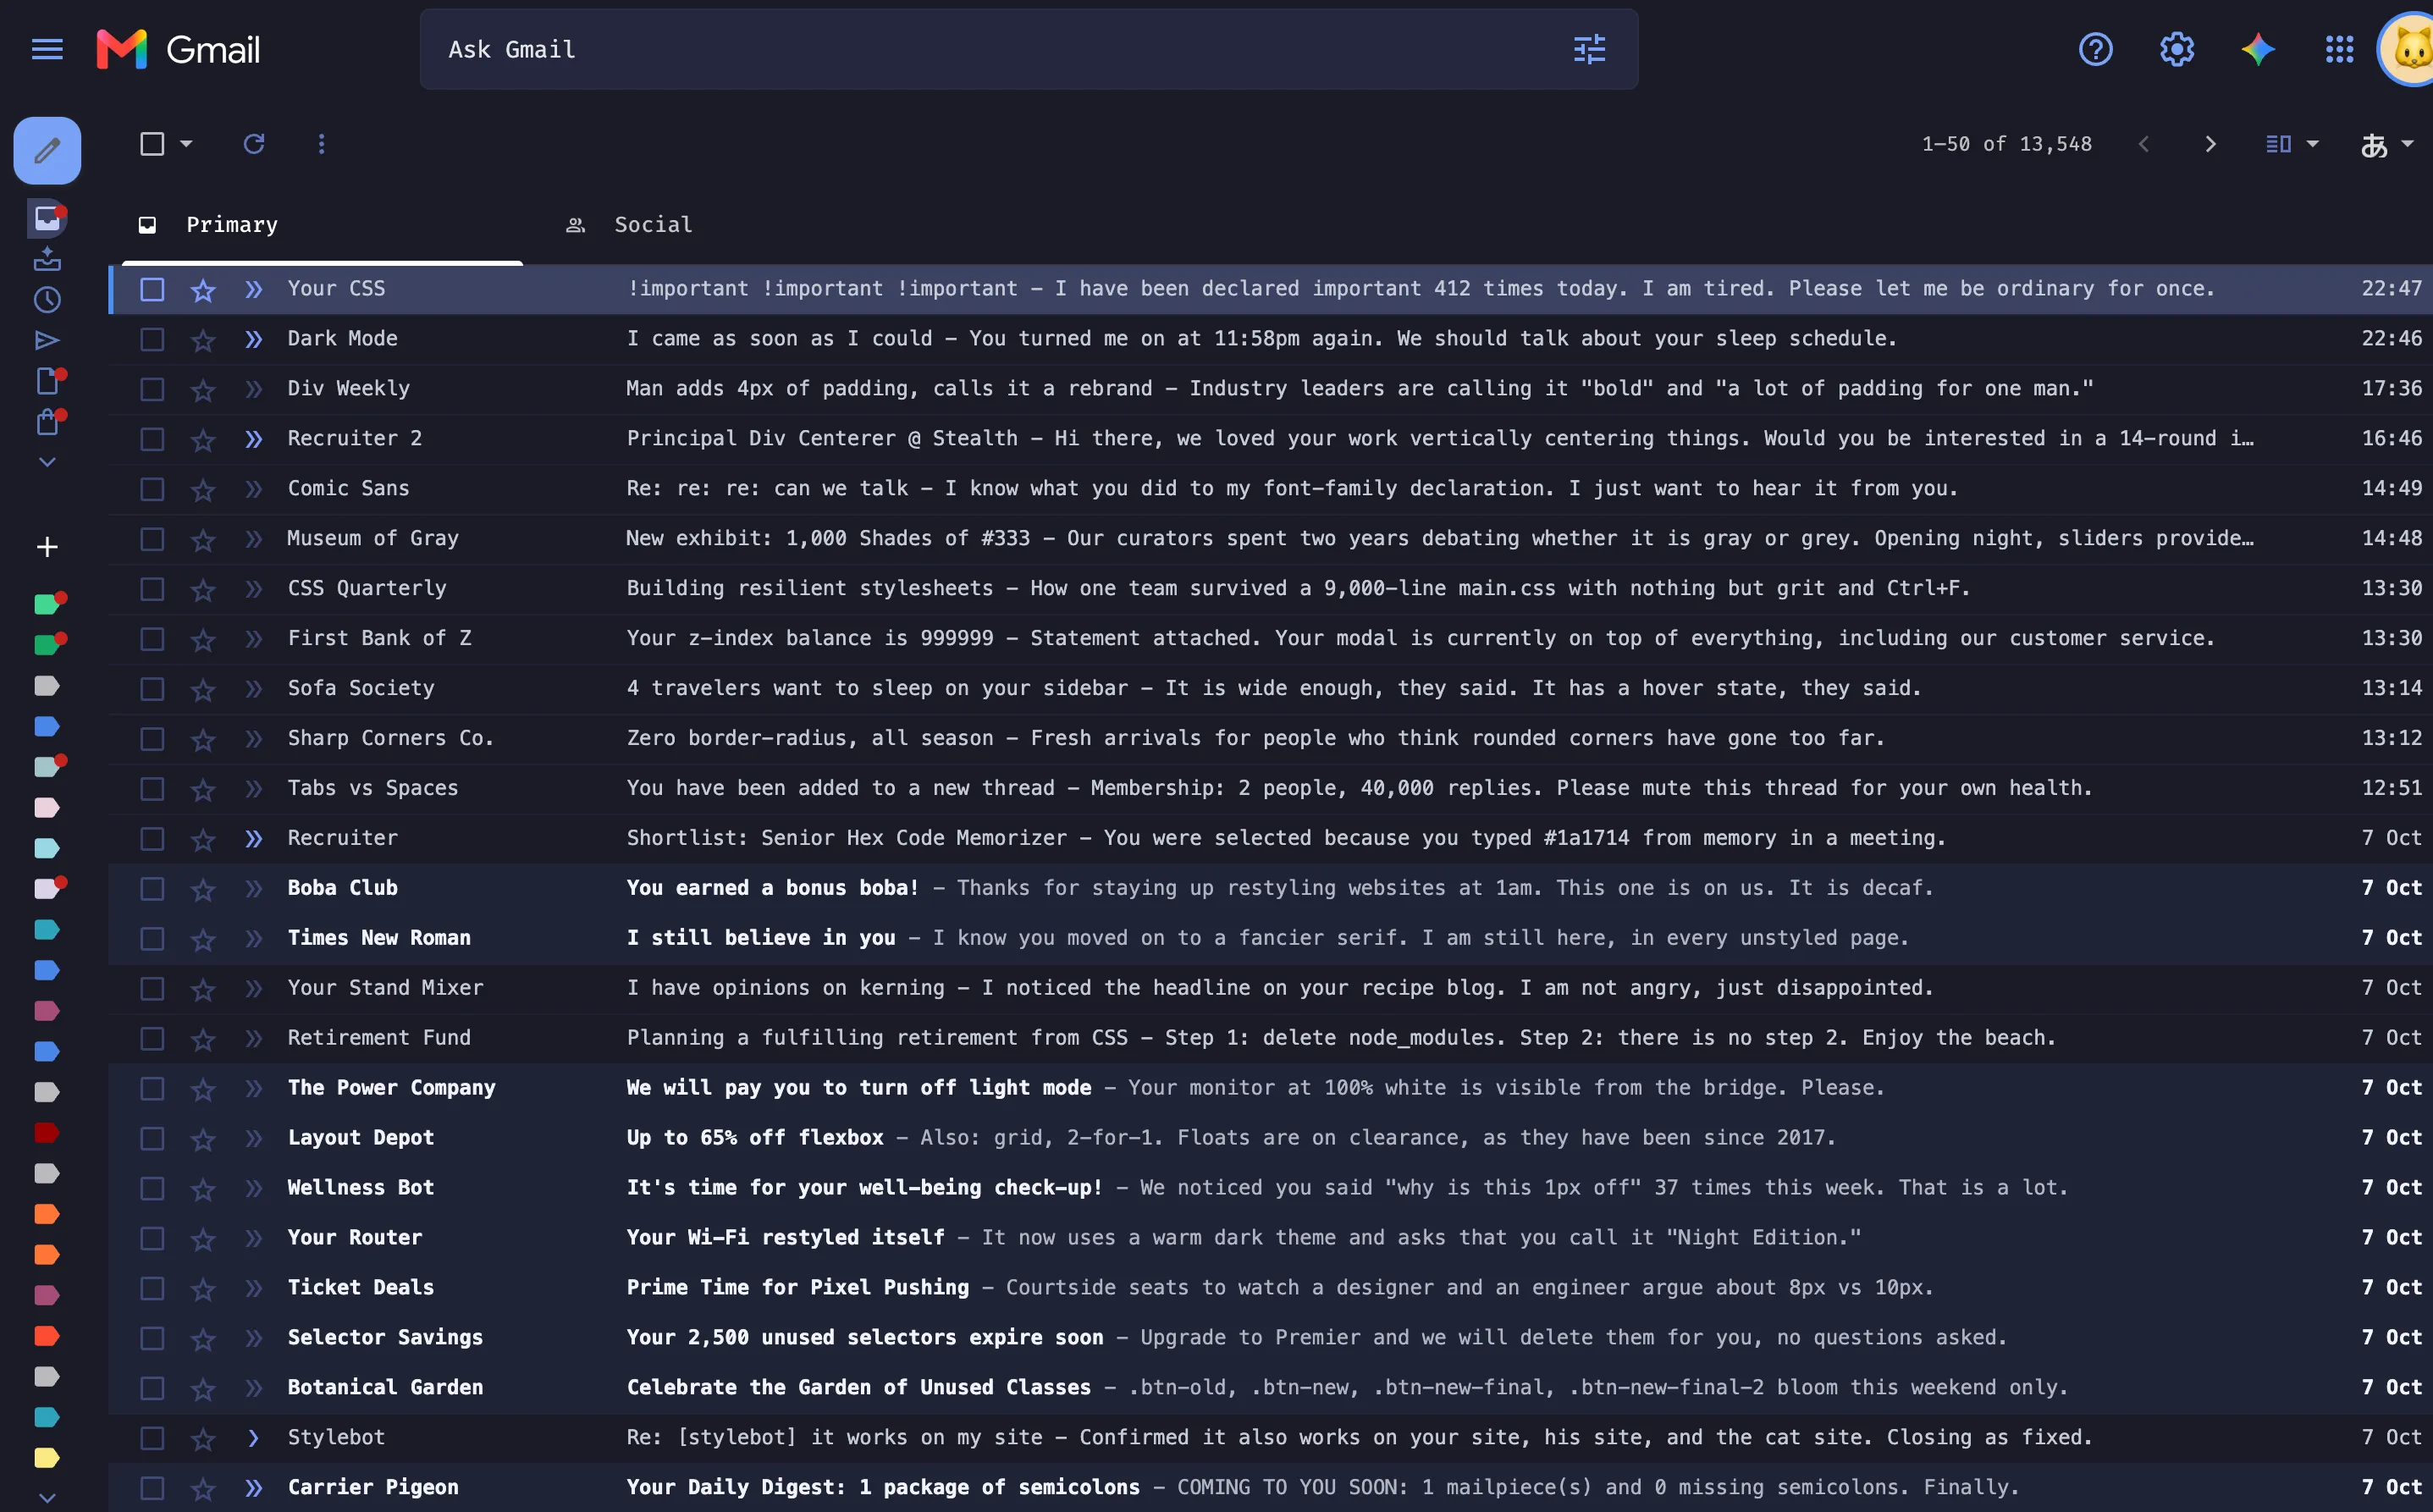The width and height of the screenshot is (2433, 1512).
Task: Click the plus icon to create a new label
Action: [x=47, y=547]
